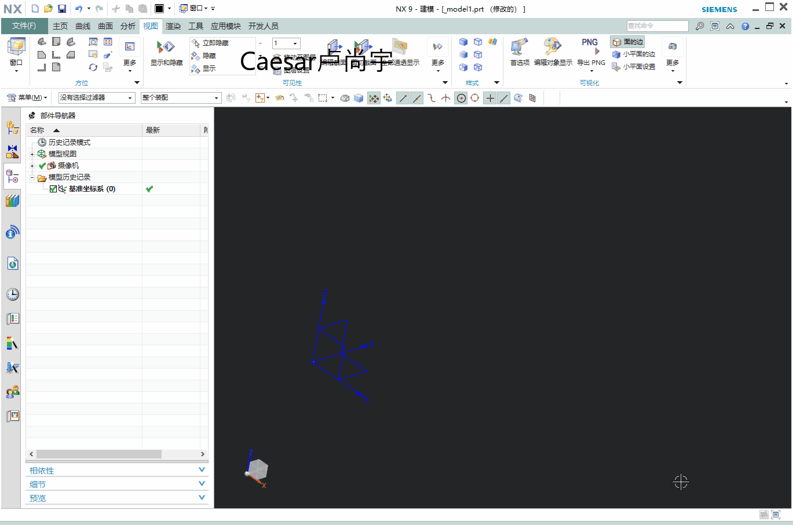This screenshot has width=793, height=525.
Task: Expand the 相依性 section at panel bottom
Action: coord(116,469)
